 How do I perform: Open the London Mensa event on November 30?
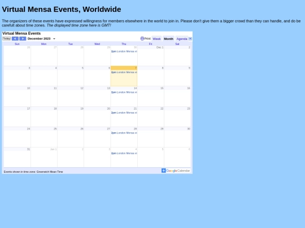click(124, 51)
